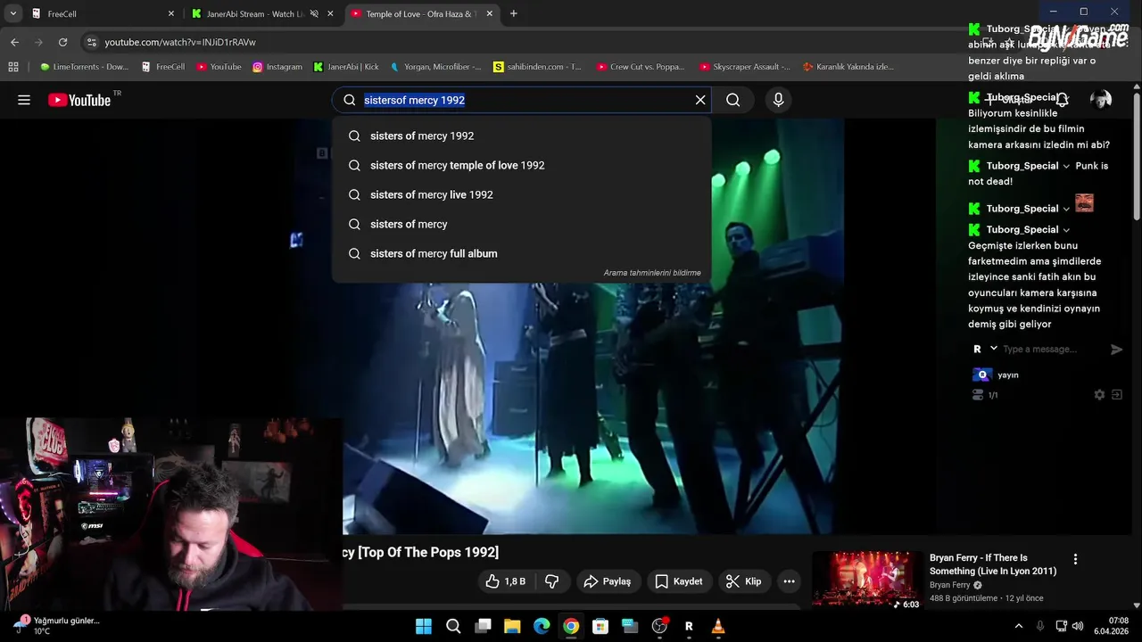Open Windows taskbar search
The image size is (1142, 642).
(453, 626)
